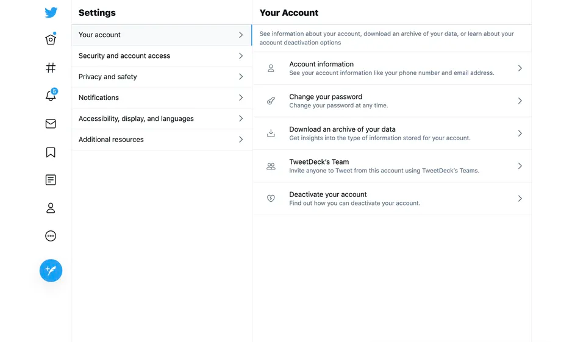
Task: Expand Additional resources chevron
Action: click(x=241, y=140)
